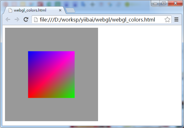
Task: Click the forward navigation arrow
Action: 17,19
